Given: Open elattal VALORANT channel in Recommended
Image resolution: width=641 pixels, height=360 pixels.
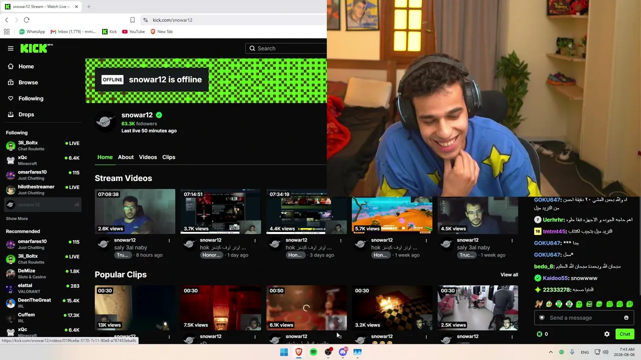Looking at the screenshot, I should coord(43,288).
